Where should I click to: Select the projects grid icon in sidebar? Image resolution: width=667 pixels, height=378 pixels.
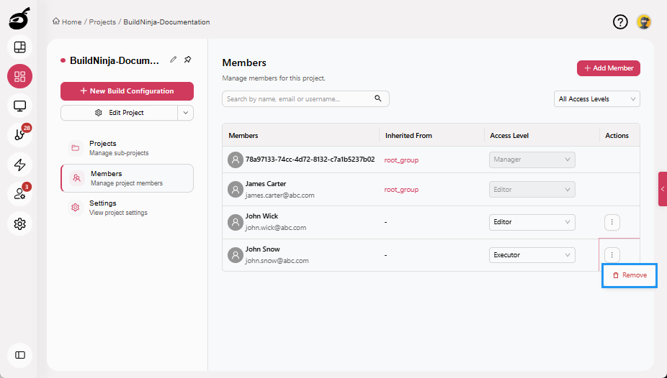pos(19,76)
